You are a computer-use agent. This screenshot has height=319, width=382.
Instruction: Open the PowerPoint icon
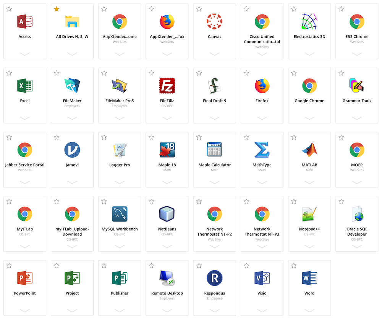tap(24, 278)
